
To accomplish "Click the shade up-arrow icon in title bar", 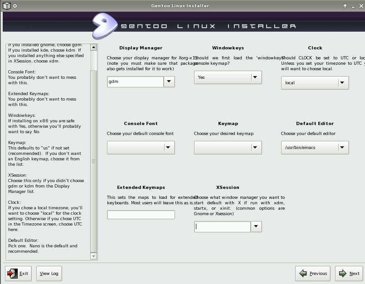I will point(345,6).
